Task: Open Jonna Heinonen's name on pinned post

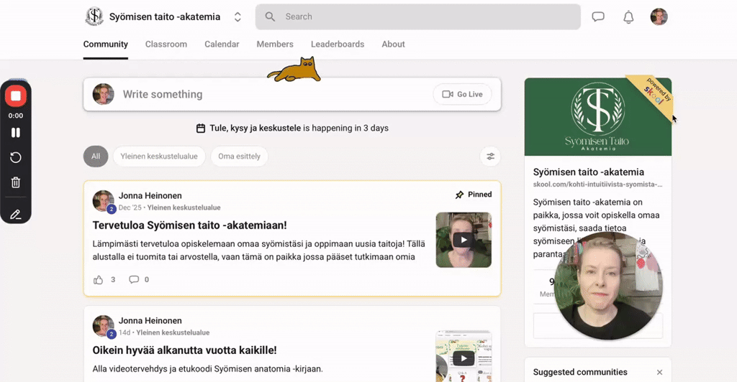Action: 150,195
